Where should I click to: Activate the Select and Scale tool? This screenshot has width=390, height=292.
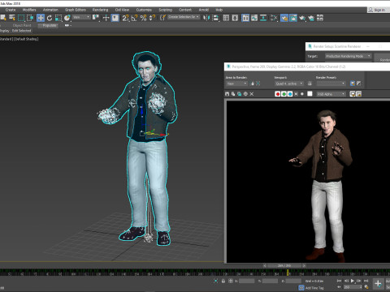[58, 18]
